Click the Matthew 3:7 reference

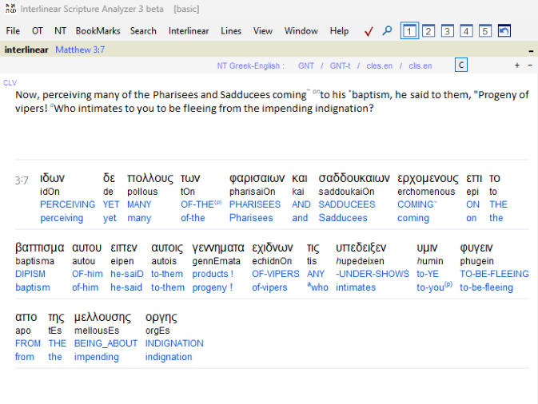(80, 50)
